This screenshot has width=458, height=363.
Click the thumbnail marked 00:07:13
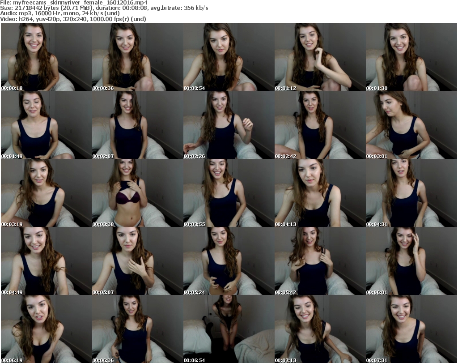[320, 329]
